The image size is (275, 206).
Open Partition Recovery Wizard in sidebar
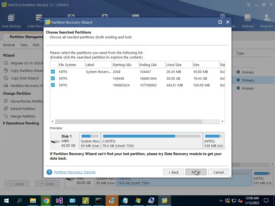(x=24, y=86)
